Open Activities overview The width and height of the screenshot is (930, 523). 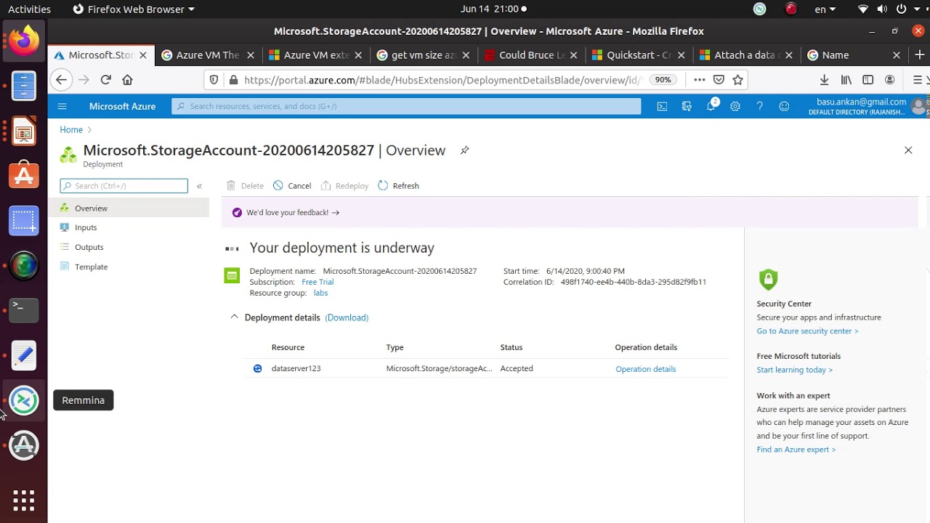click(29, 9)
